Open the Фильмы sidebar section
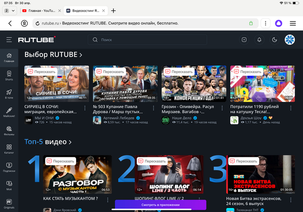 tap(9, 130)
